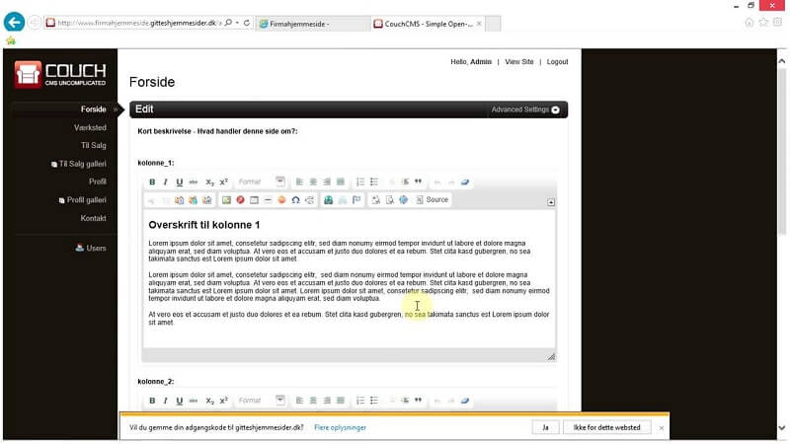The width and height of the screenshot is (790, 444).
Task: Click Paste as plain text in kolonne_1
Action: (193, 200)
